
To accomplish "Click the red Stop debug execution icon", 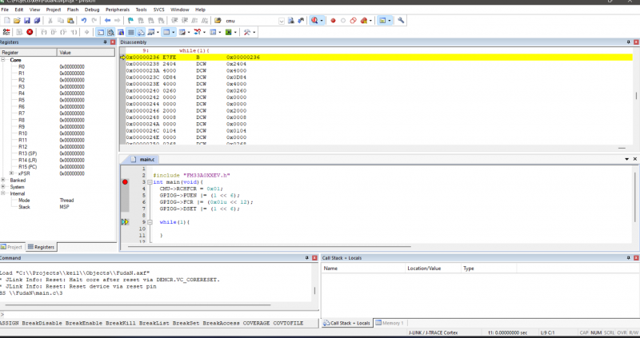I will click(x=30, y=32).
